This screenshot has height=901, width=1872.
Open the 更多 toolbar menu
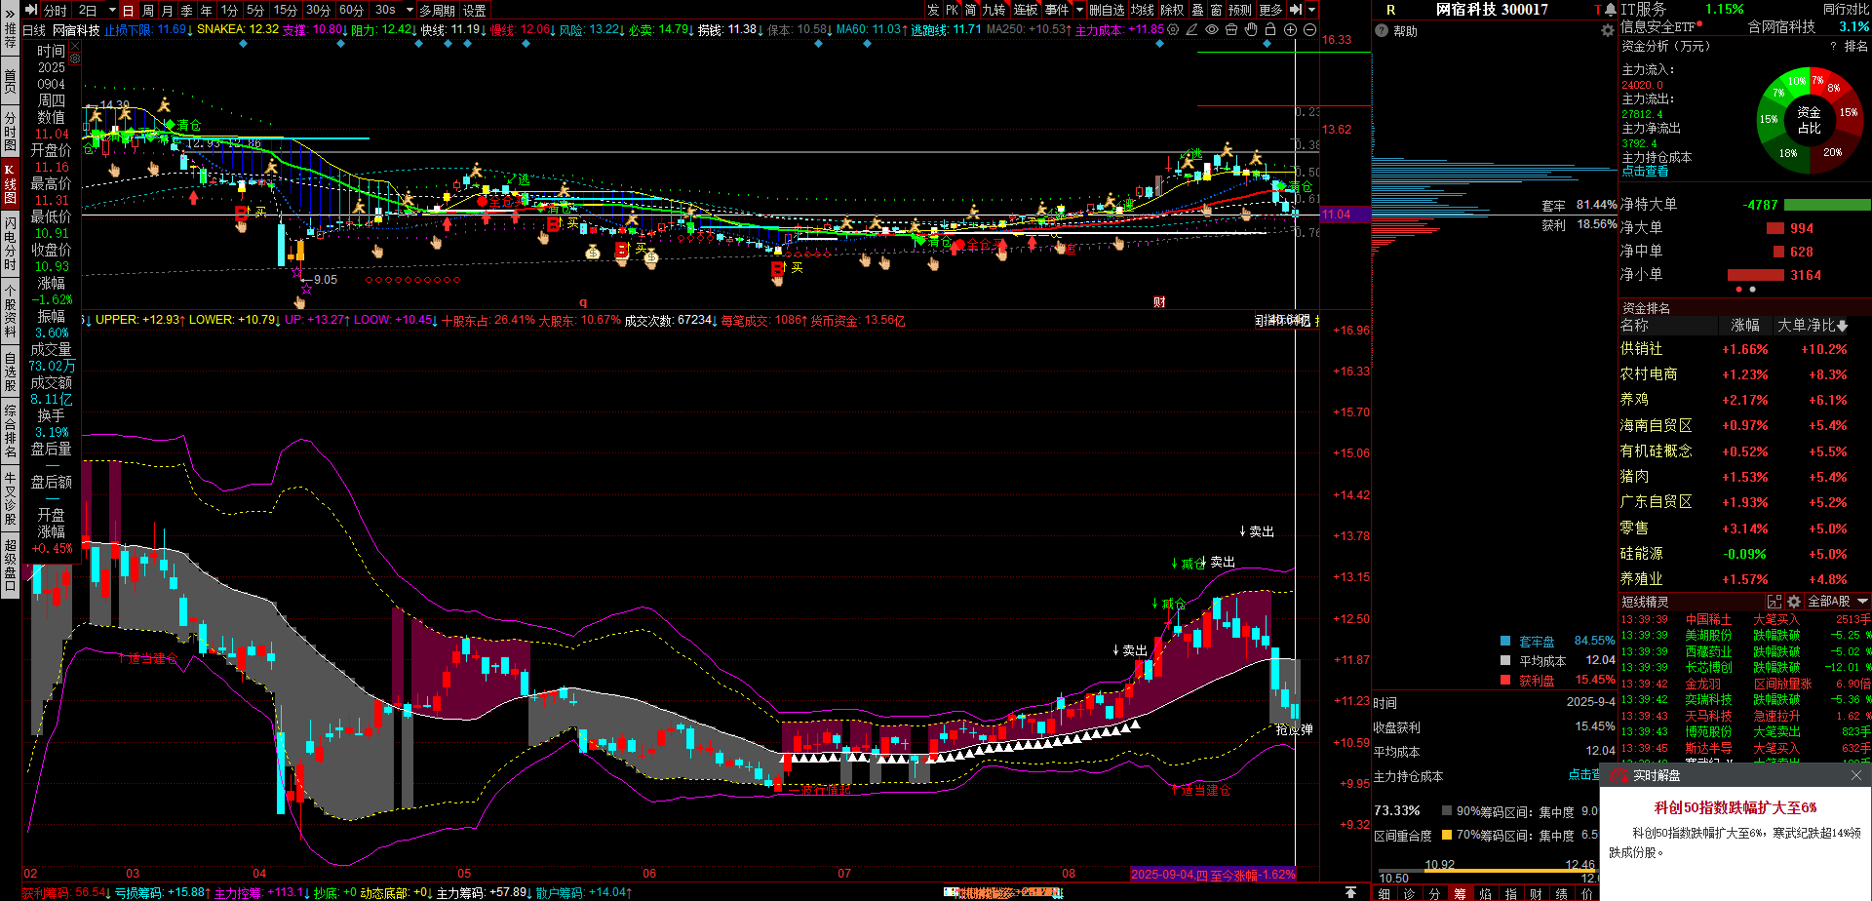coord(1270,10)
